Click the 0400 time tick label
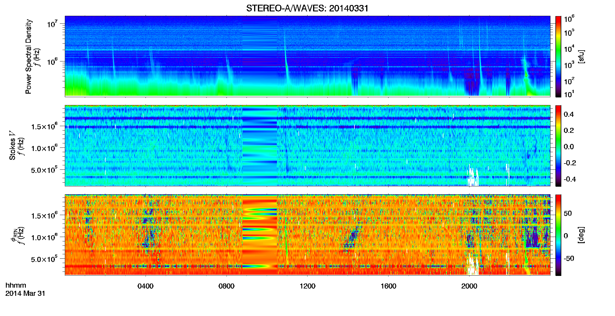Viewport: 615px width, 316px height. tap(146, 286)
